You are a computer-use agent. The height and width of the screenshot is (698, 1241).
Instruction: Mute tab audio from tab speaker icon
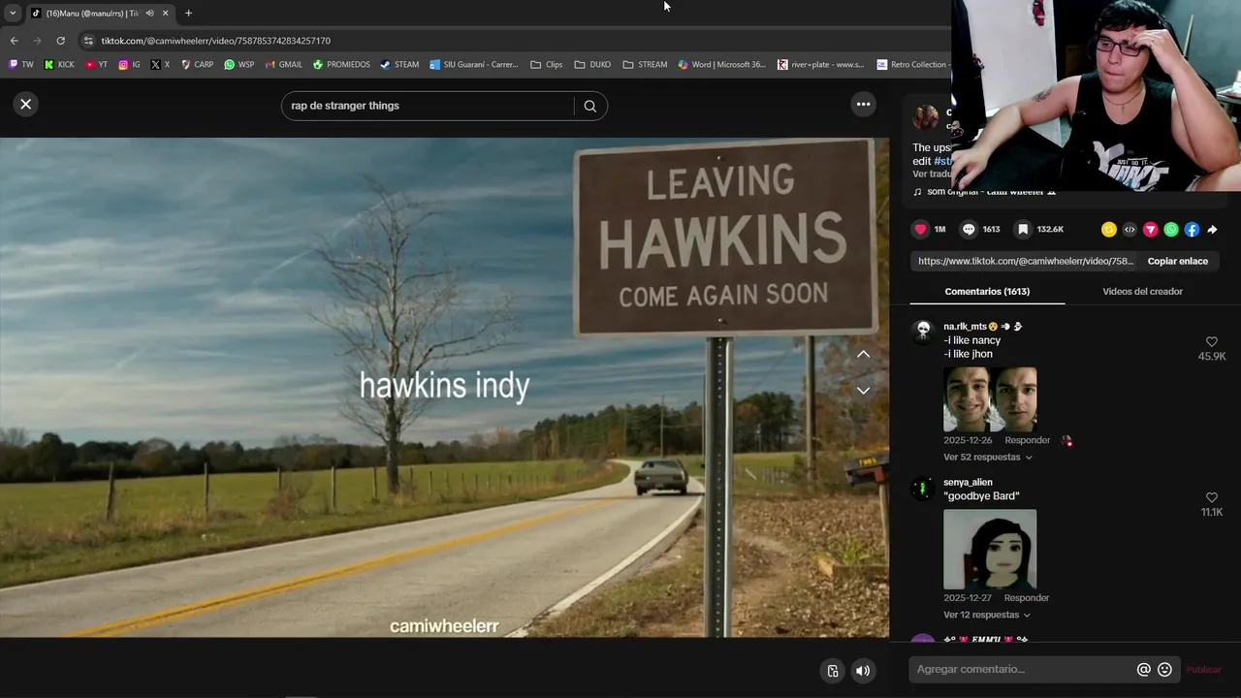pos(149,13)
